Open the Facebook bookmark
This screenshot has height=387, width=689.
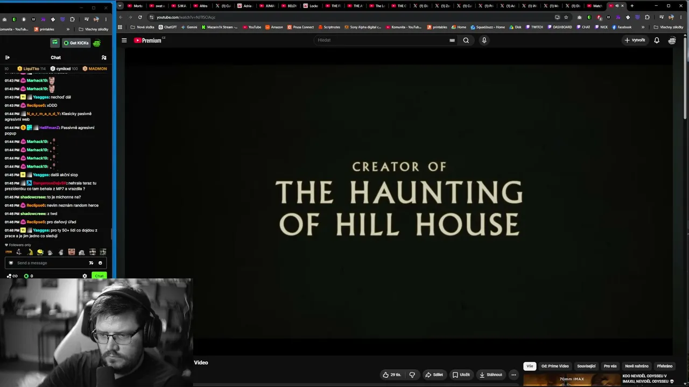tap(622, 27)
